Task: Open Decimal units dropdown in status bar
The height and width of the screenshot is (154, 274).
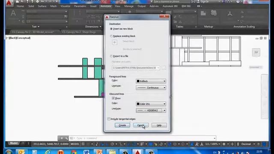Action: (x=248, y=144)
